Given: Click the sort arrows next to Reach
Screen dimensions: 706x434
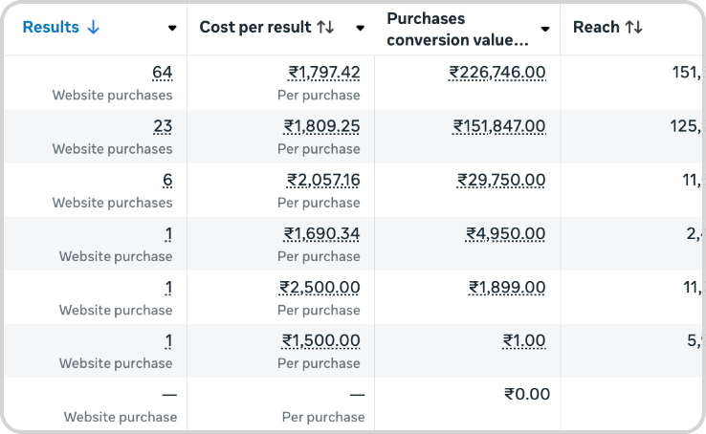Looking at the screenshot, I should (x=633, y=28).
